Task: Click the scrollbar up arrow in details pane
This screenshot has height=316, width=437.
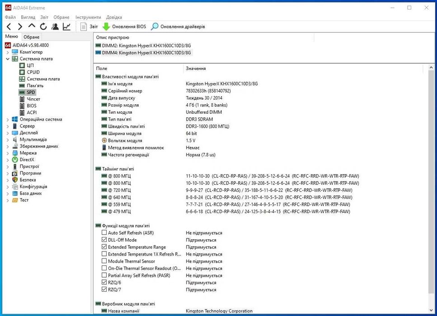Action: coord(431,68)
